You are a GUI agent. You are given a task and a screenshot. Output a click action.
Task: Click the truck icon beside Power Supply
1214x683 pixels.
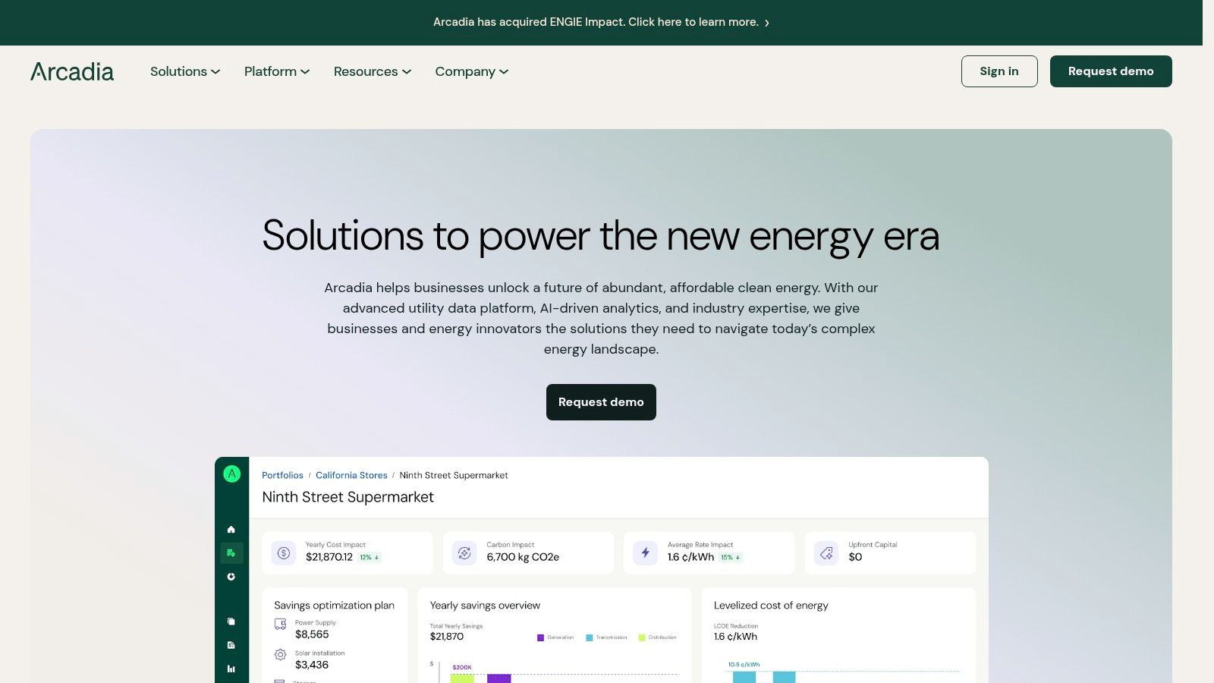(x=280, y=625)
